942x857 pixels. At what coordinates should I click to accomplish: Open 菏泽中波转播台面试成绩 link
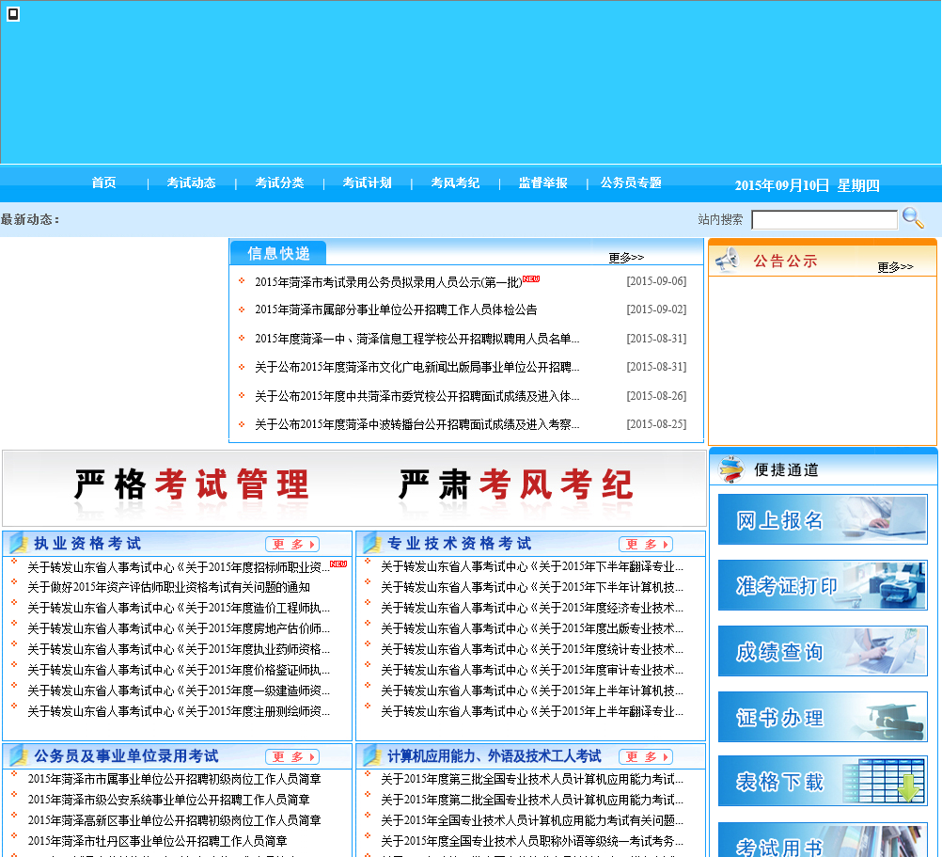click(x=416, y=424)
